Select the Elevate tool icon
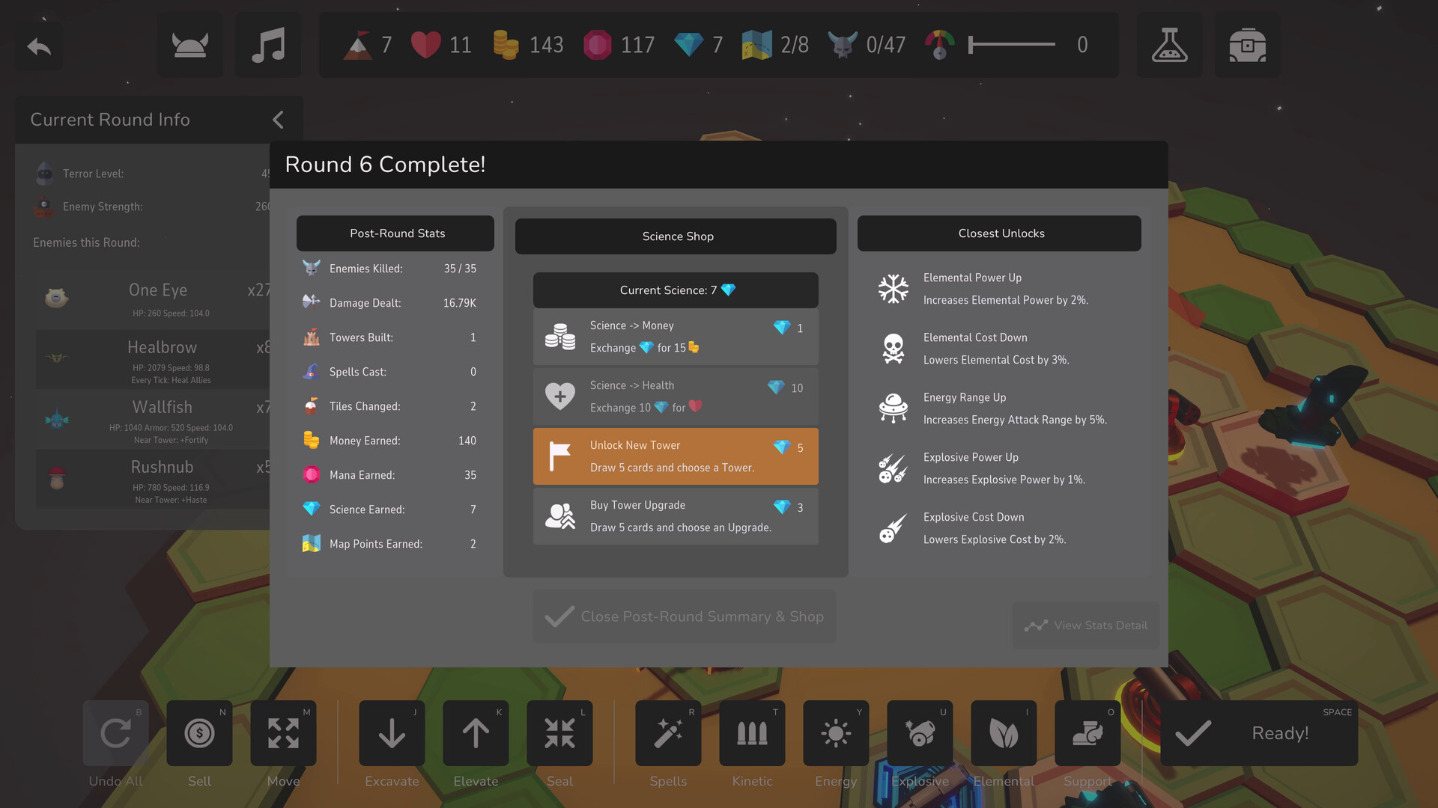The image size is (1438, 808). click(475, 732)
